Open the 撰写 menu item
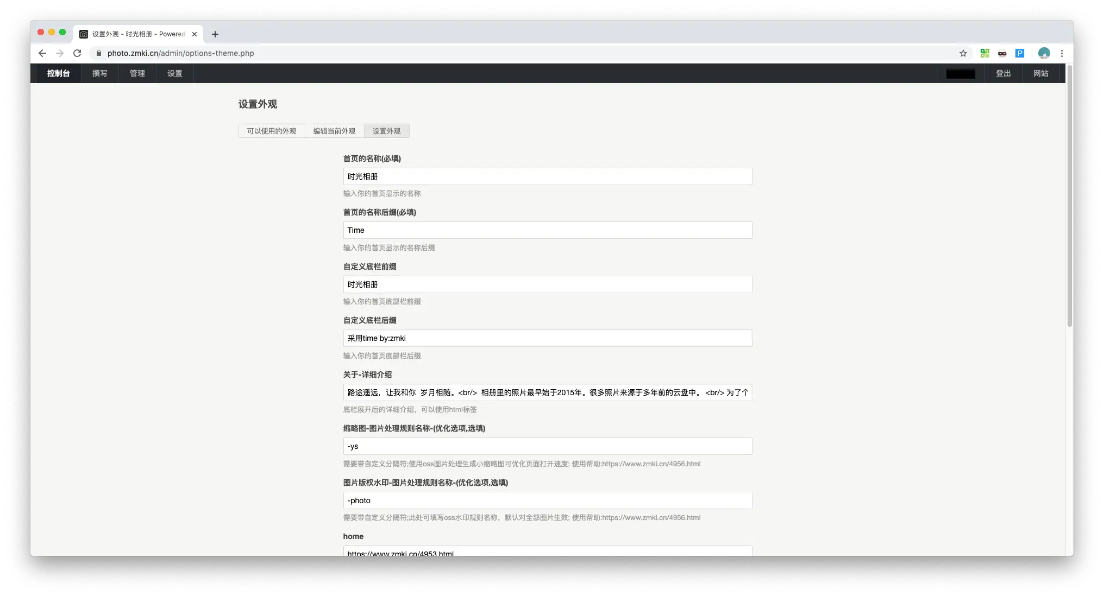The height and width of the screenshot is (596, 1104). tap(99, 73)
